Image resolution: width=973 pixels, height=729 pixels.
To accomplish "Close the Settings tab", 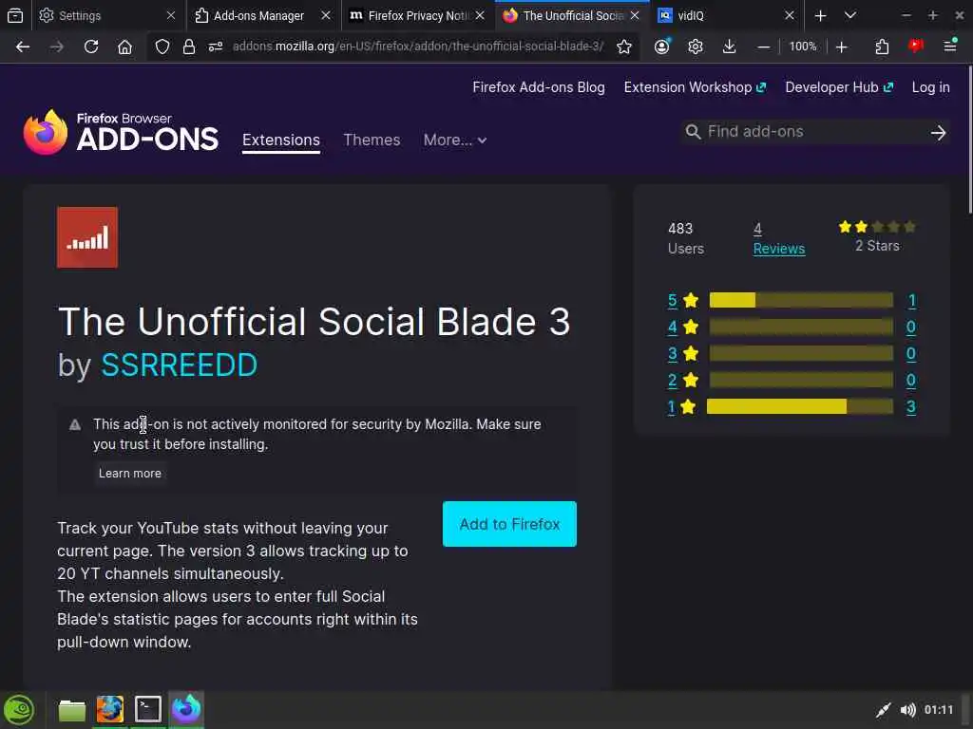I will [x=171, y=15].
